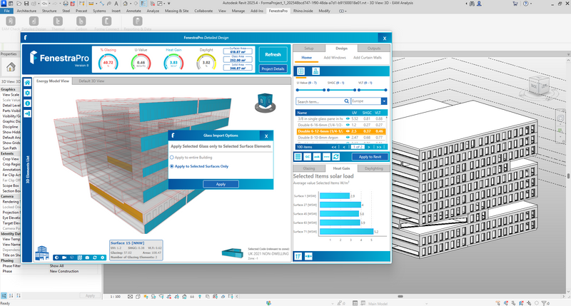This screenshot has width=571, height=306.
Task: Adjust the SHGC range slider
Action: pyautogui.click(x=341, y=90)
